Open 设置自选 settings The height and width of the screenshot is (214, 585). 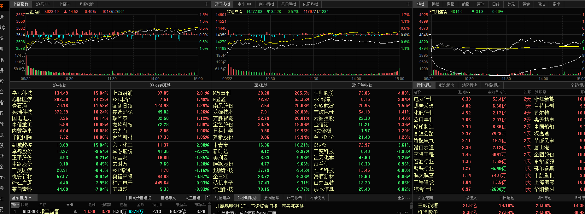pyautogui.click(x=193, y=198)
